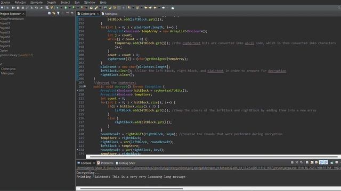Click the Last Edit Location icon
The width and height of the screenshot is (341, 191).
point(146,7)
